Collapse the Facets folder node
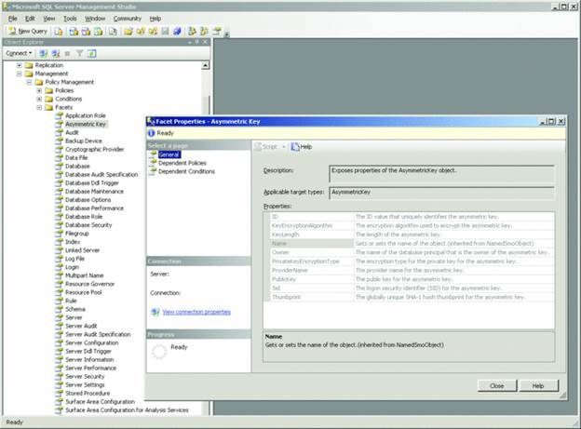Image resolution: width=581 pixels, height=429 pixels. tap(40, 107)
